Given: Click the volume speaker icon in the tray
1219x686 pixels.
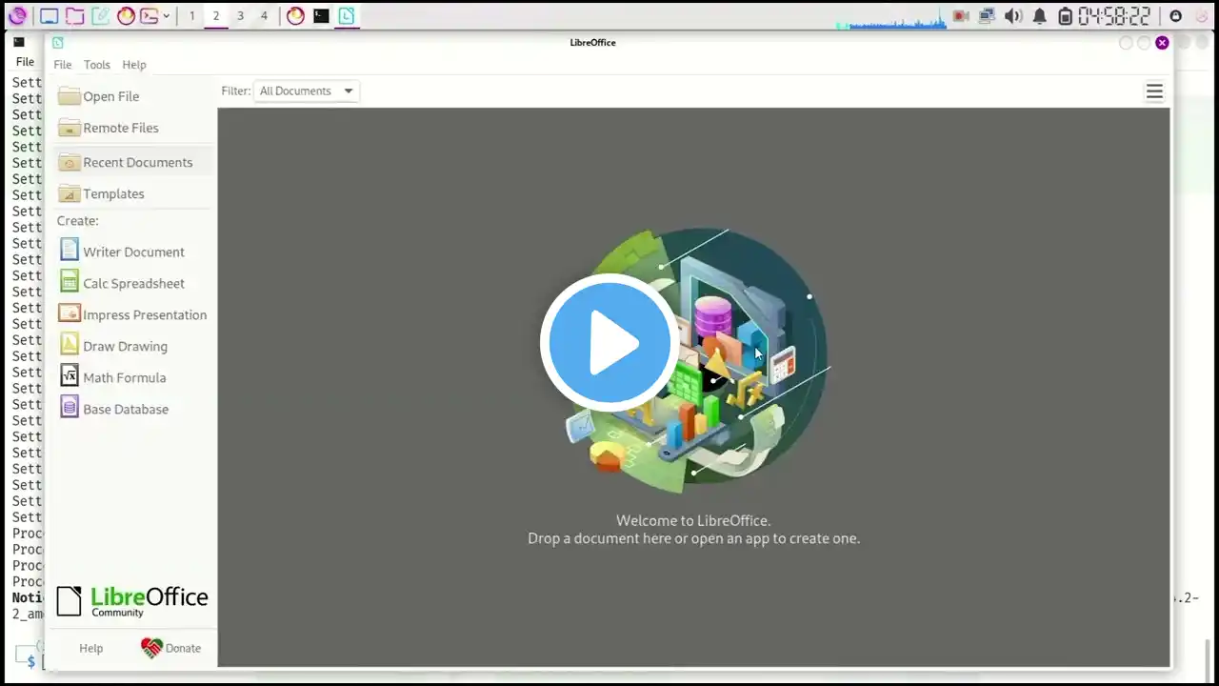Looking at the screenshot, I should coord(1012,16).
